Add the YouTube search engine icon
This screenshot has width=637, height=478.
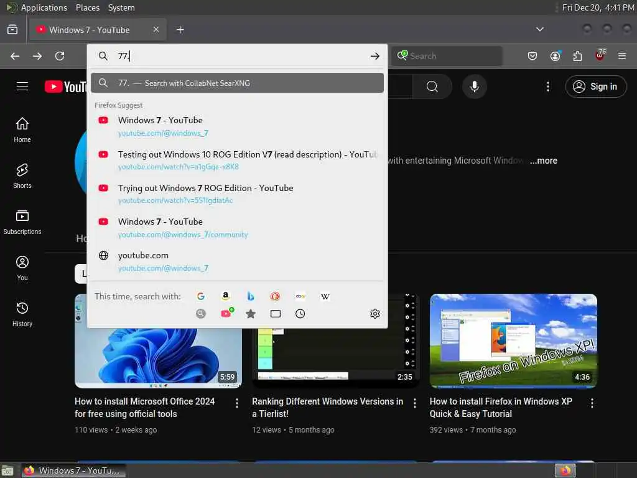[226, 313]
